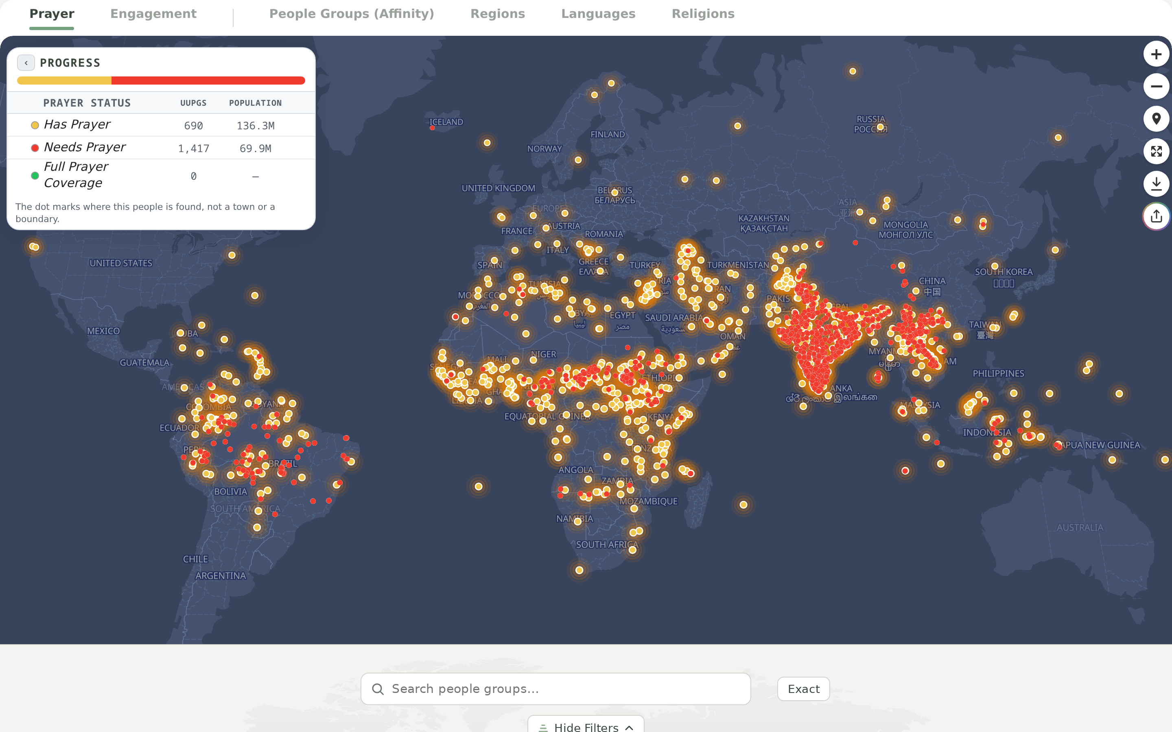Open the Regions tab
Screen dimensions: 1172x732
(497, 14)
